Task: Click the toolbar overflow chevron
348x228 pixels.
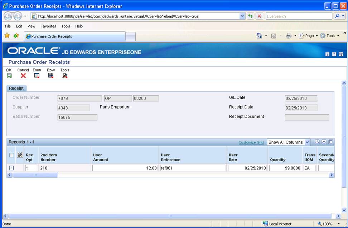Action: click(345, 33)
